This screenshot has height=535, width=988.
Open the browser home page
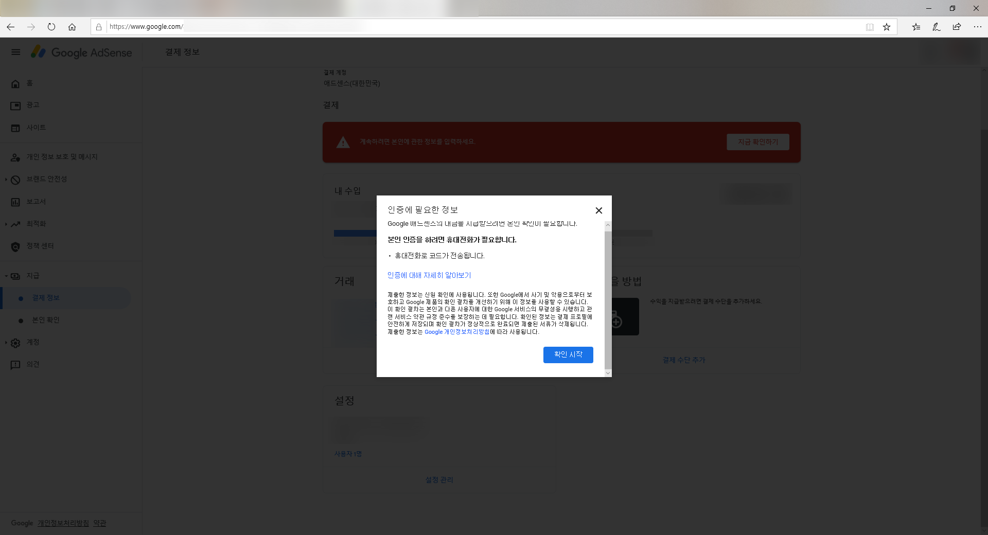pos(72,27)
